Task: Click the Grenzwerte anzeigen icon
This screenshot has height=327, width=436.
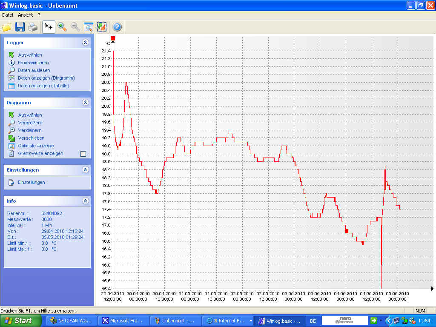Action: [11, 153]
